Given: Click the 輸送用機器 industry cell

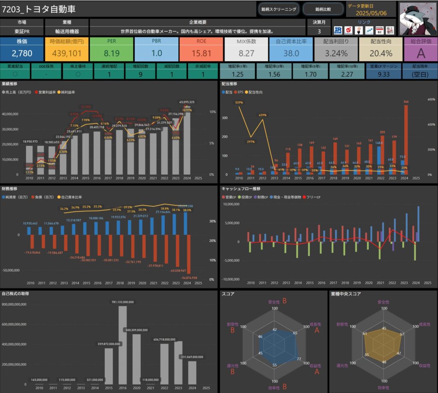Looking at the screenshot, I should coord(67,32).
